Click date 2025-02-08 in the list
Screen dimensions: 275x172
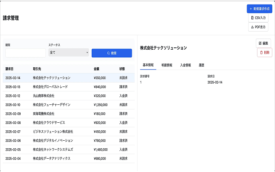tap(13, 123)
